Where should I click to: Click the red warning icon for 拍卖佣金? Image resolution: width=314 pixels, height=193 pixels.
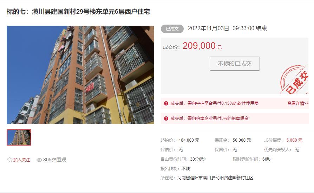point(166,118)
